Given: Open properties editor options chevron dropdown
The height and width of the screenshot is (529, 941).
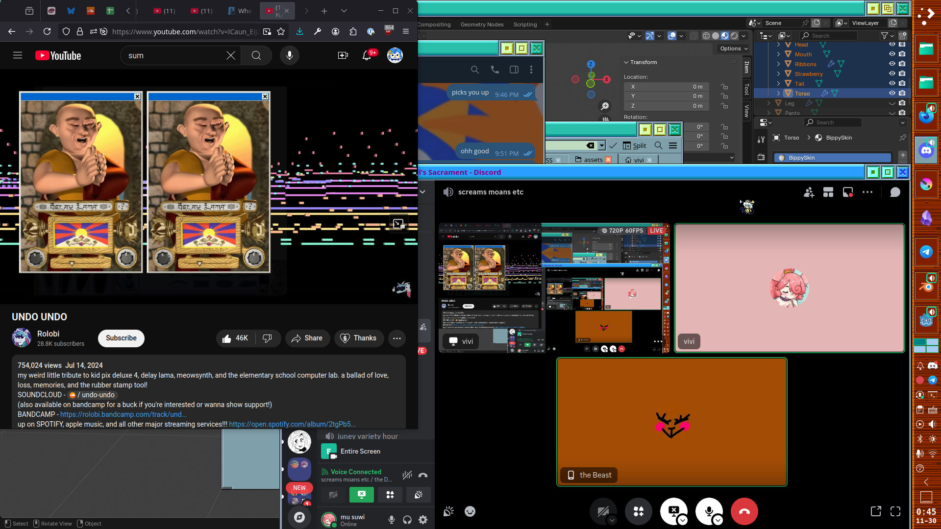Looking at the screenshot, I should point(903,122).
